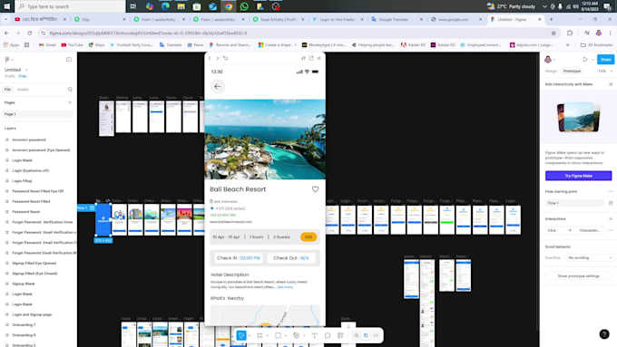Bookmark this page with the star icon
Image resolution: width=617 pixels, height=347 pixels.
(553, 33)
